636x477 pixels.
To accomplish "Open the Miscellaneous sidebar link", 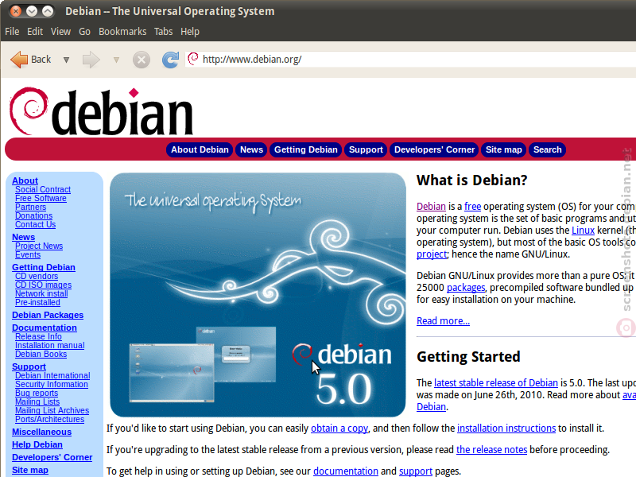I will click(x=42, y=432).
